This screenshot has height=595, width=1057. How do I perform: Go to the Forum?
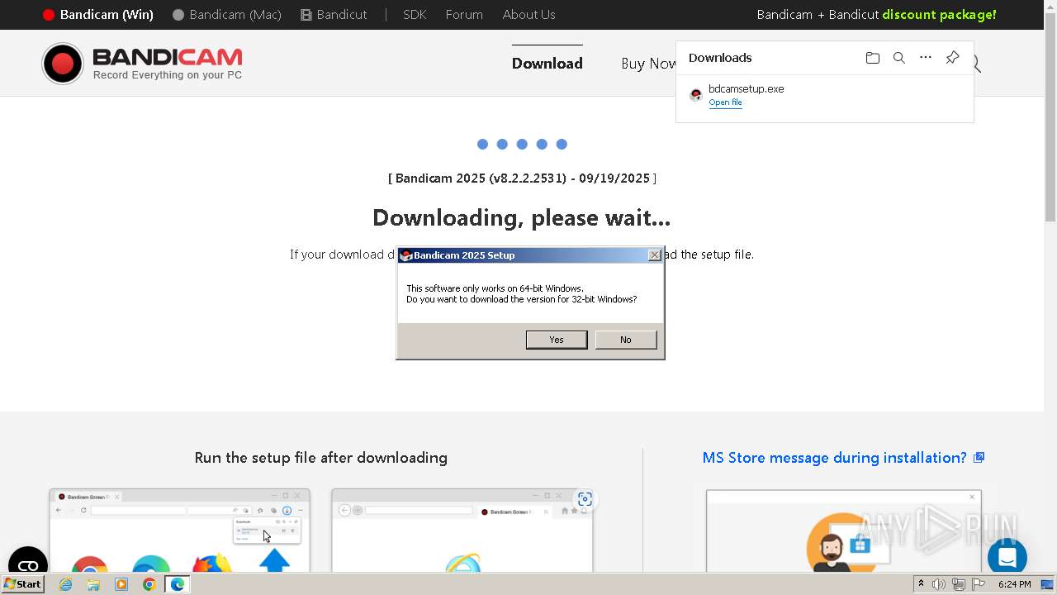pyautogui.click(x=464, y=15)
